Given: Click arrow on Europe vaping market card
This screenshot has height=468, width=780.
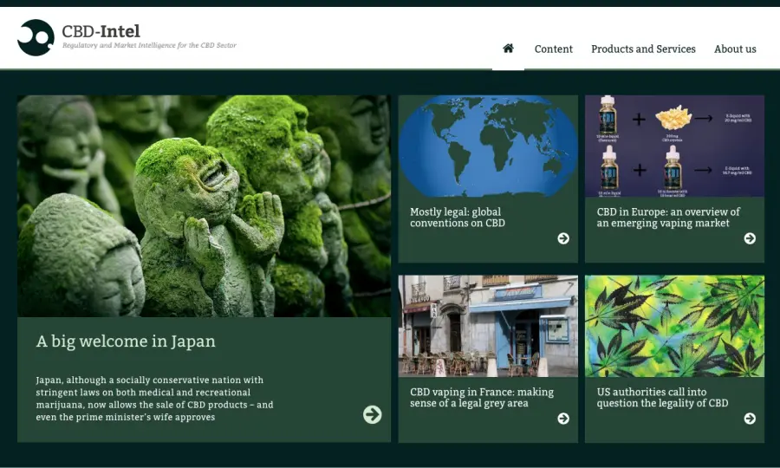Looking at the screenshot, I should (750, 238).
